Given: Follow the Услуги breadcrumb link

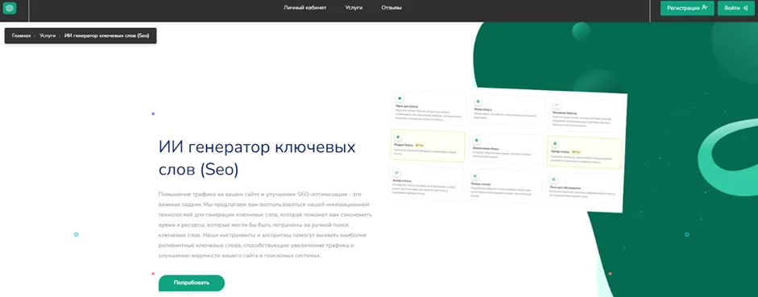Looking at the screenshot, I should pyautogui.click(x=48, y=35).
